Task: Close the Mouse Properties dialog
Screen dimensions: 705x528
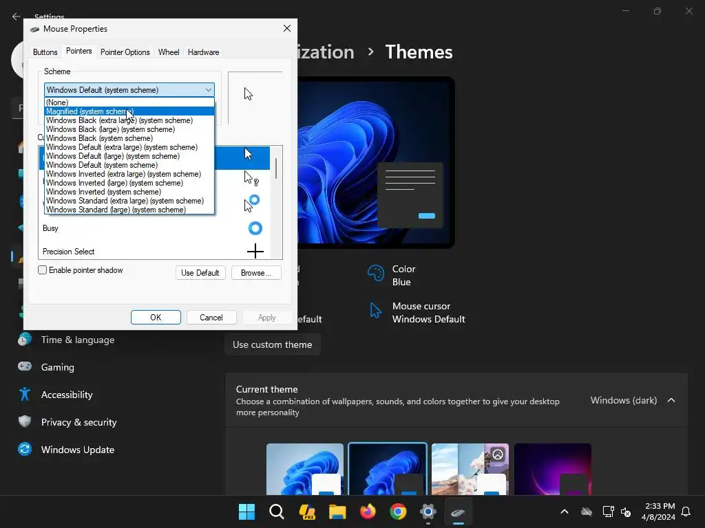Action: (287, 28)
